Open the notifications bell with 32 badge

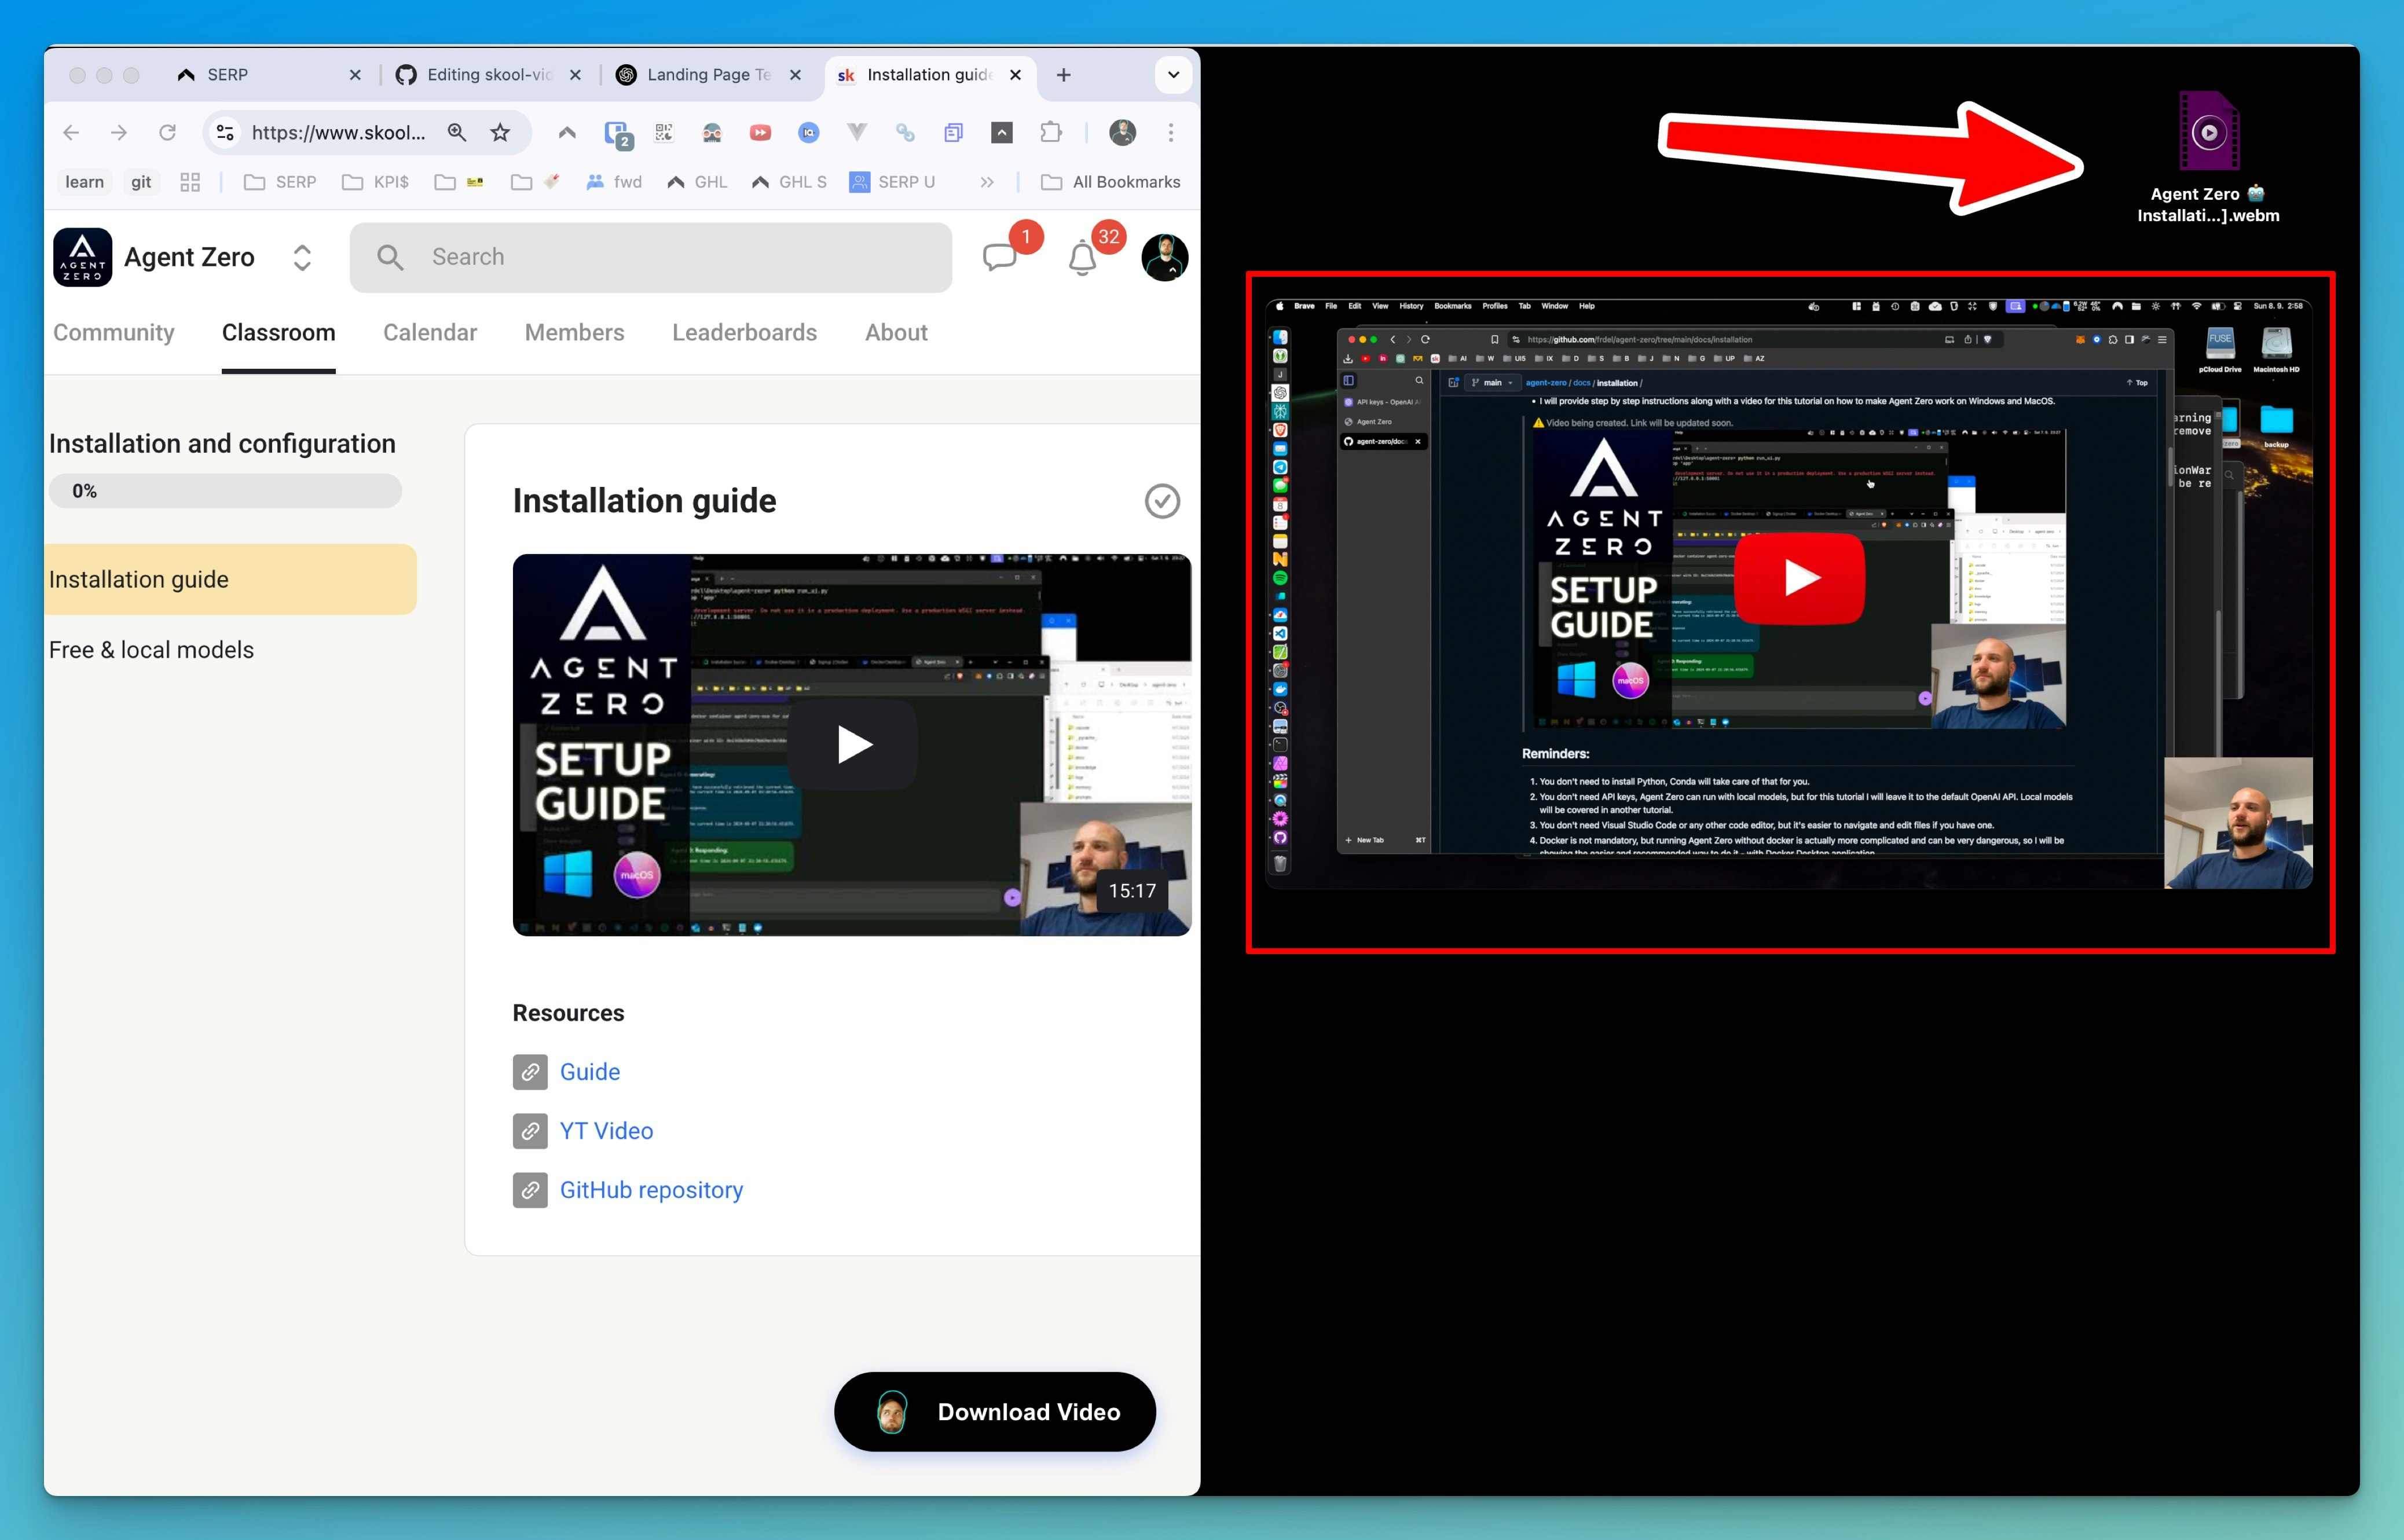click(1082, 258)
